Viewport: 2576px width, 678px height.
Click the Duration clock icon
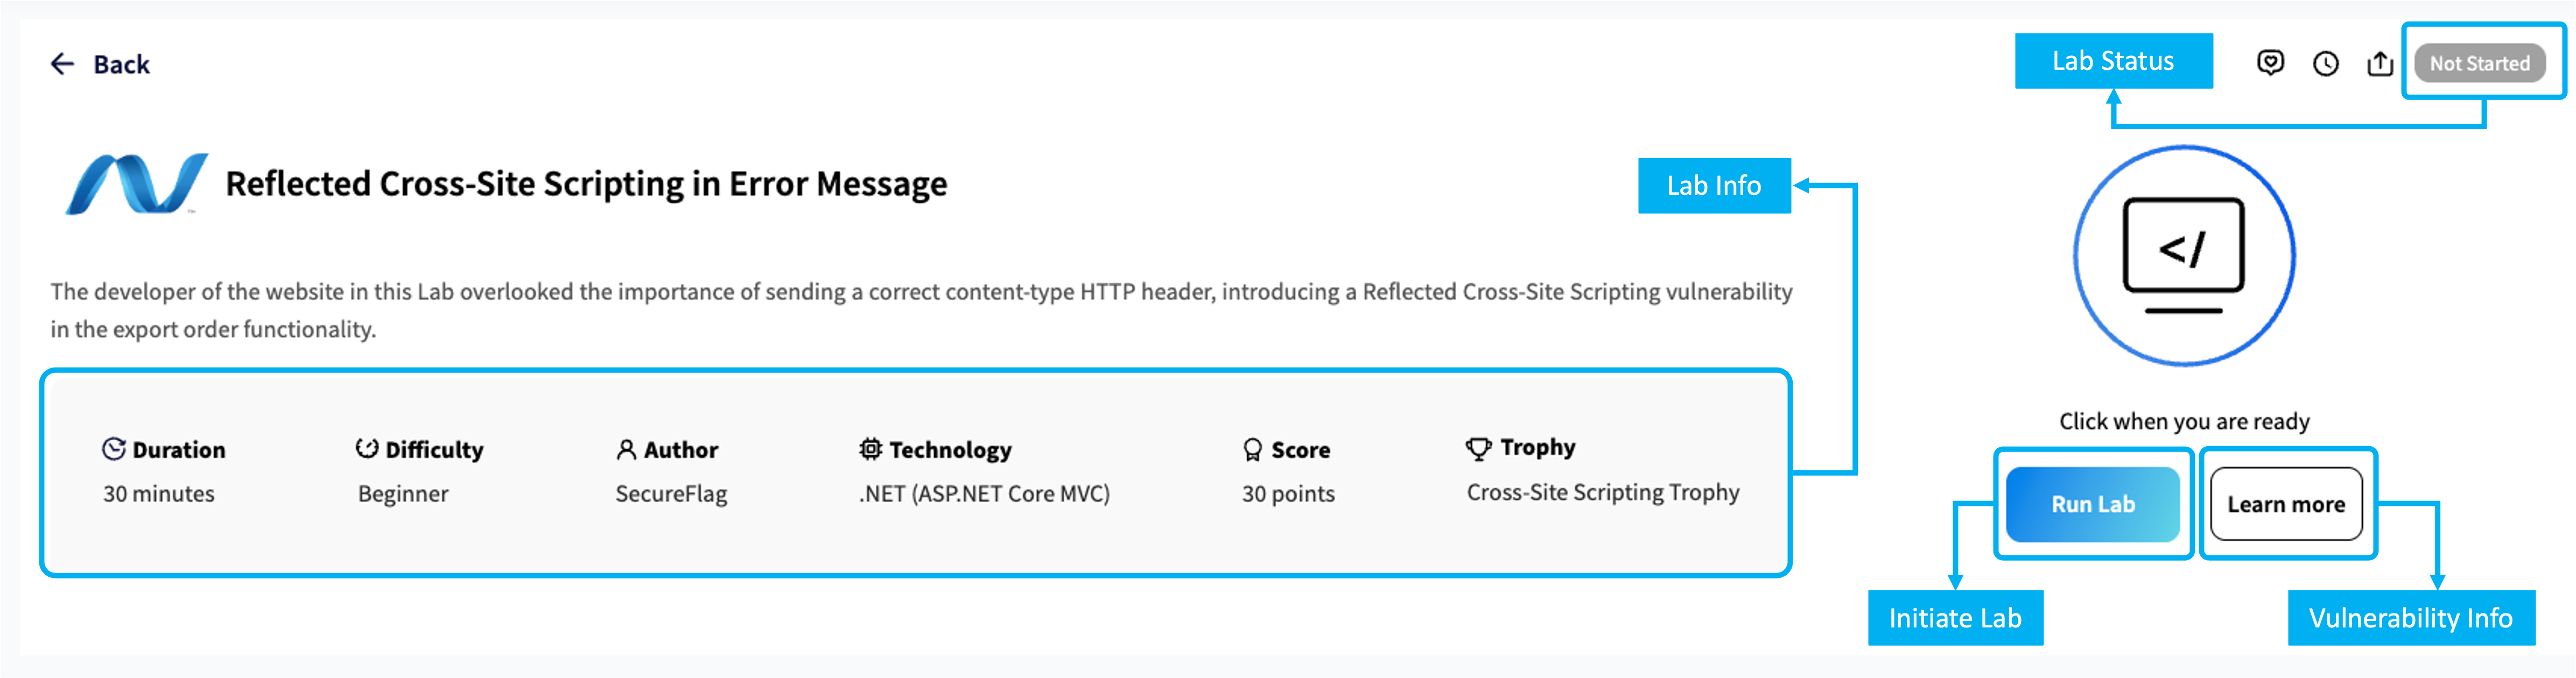114,449
